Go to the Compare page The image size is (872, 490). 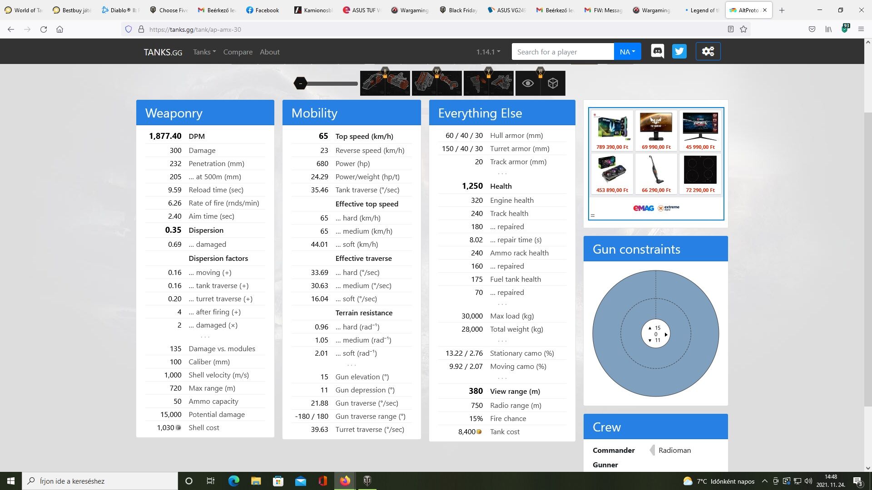pos(238,52)
